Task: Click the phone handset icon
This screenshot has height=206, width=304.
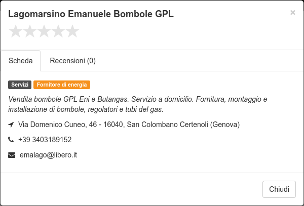Action: click(x=11, y=139)
